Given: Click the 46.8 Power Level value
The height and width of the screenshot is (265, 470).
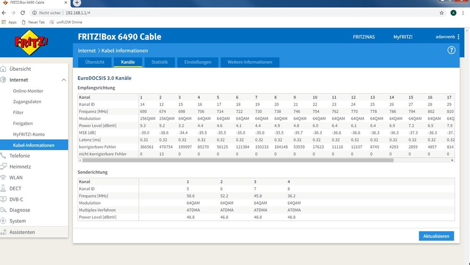Looking at the screenshot, I should tap(224, 217).
